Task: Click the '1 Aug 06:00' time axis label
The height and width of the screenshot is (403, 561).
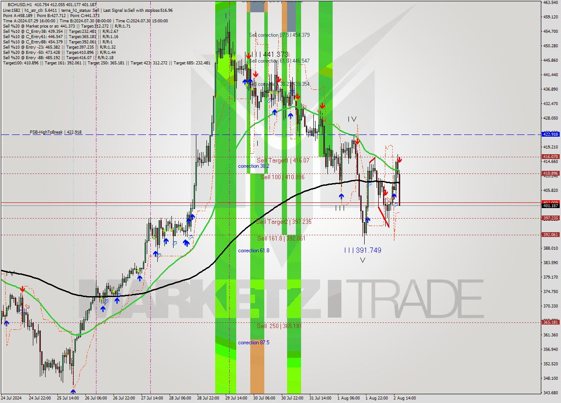Action: (x=348, y=398)
